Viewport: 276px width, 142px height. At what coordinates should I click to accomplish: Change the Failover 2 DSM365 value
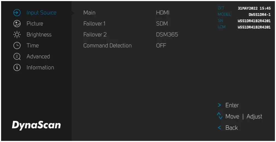[167, 35]
